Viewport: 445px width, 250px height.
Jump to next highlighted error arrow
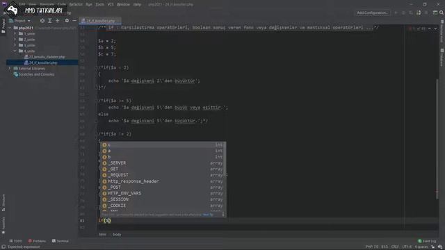coord(435,28)
